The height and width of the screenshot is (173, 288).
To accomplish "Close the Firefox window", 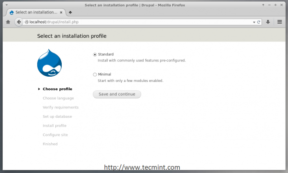I will pyautogui.click(x=281, y=5).
